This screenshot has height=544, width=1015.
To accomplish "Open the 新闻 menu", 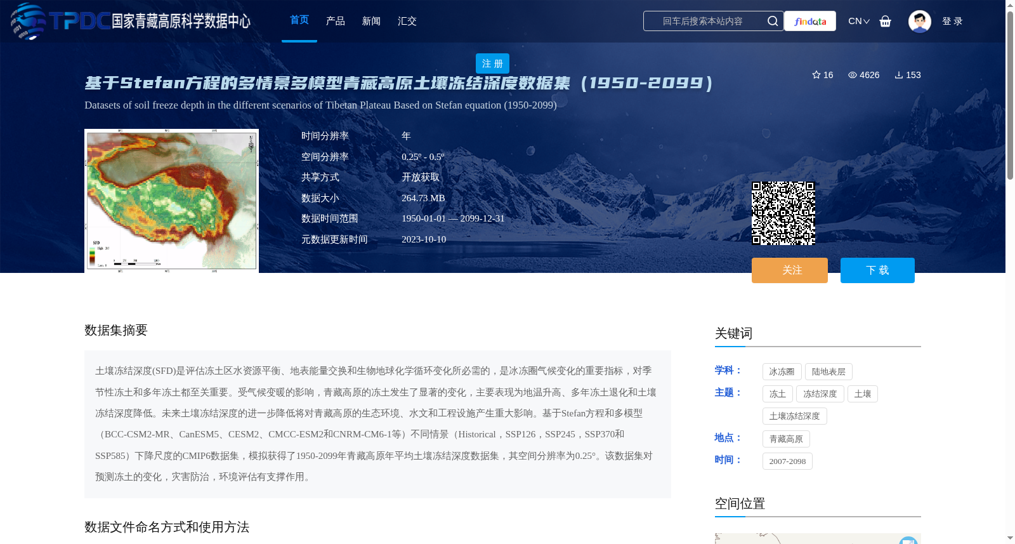I will pyautogui.click(x=371, y=21).
